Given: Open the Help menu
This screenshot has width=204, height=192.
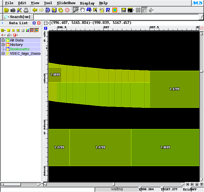Looking at the screenshot, I should [x=103, y=3].
